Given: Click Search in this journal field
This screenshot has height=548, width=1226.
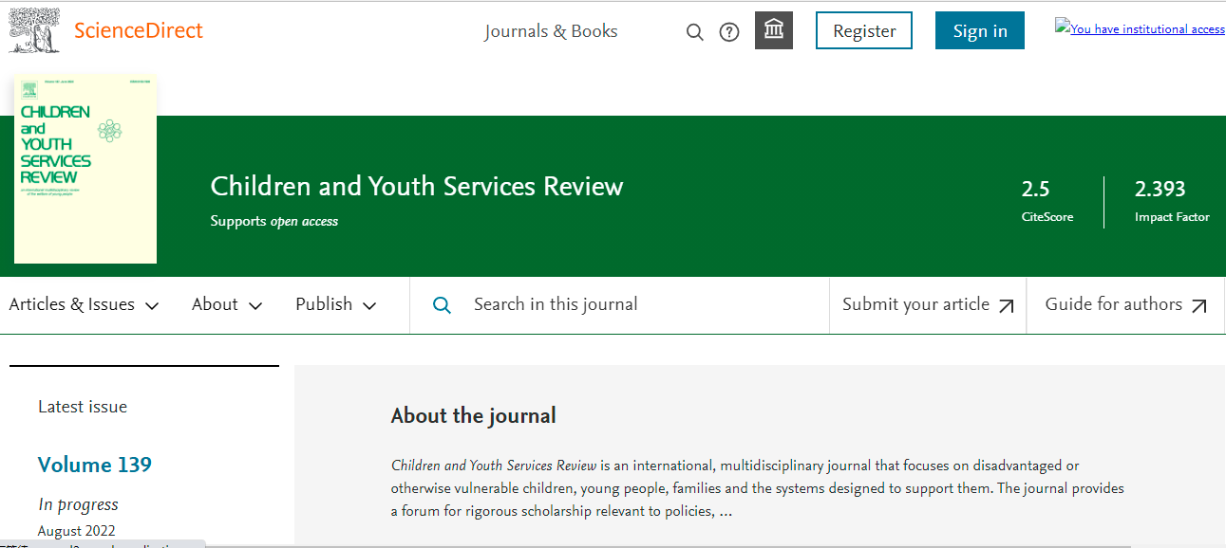Looking at the screenshot, I should (636, 304).
